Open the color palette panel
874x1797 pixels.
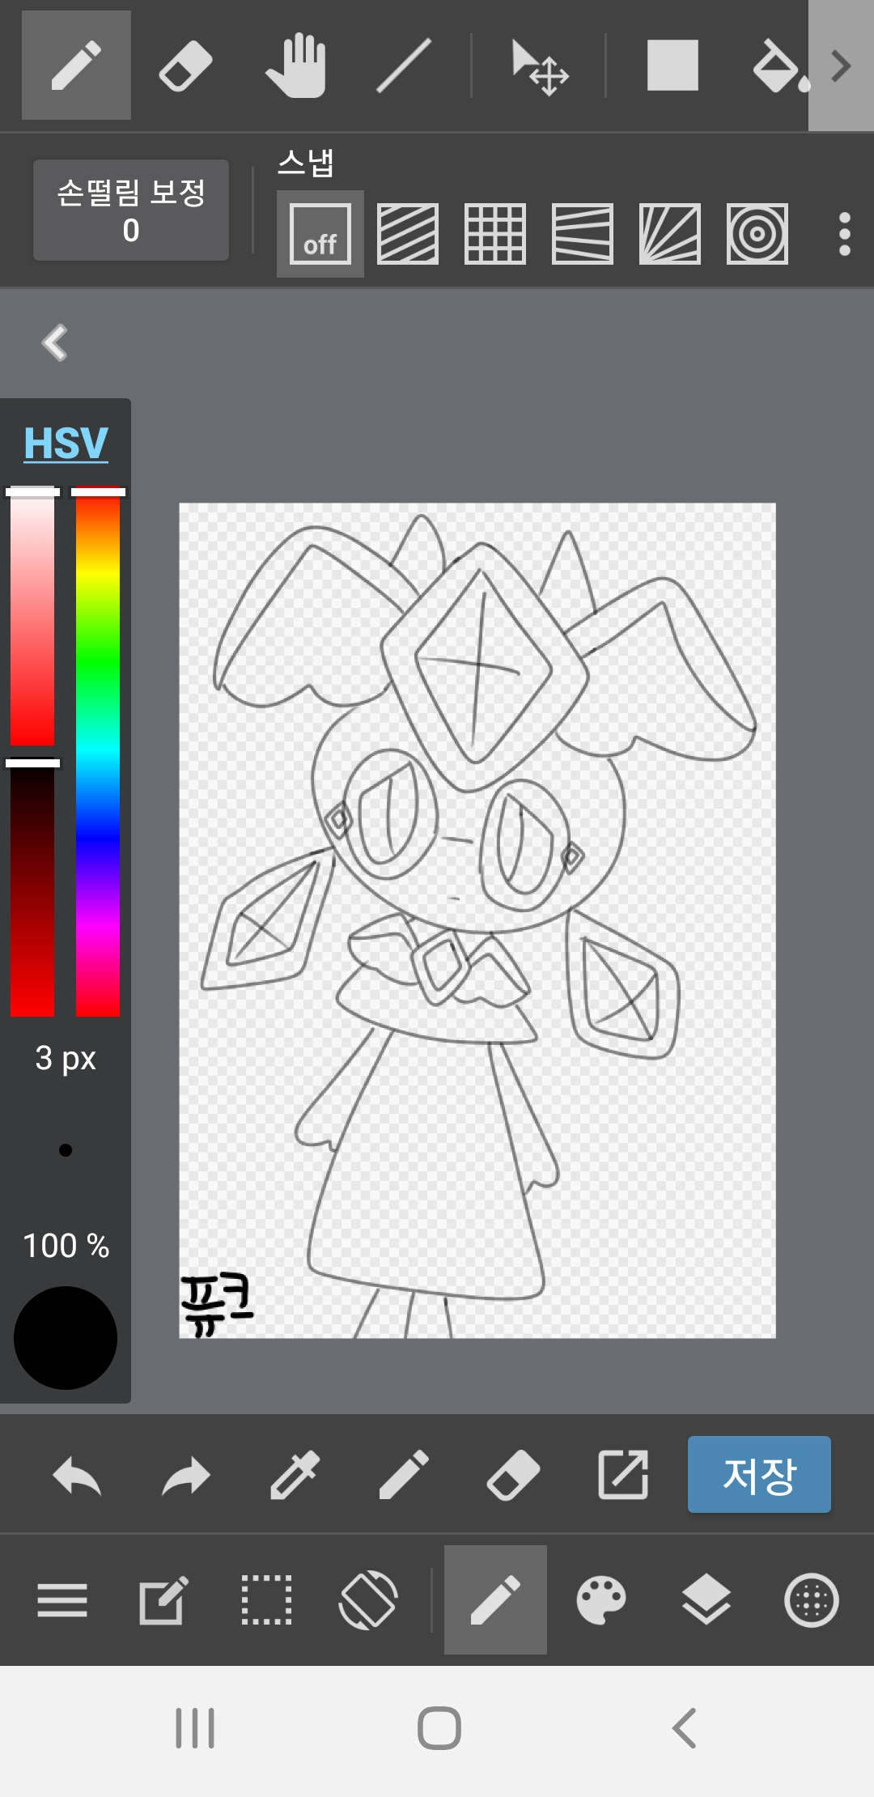coord(601,1600)
